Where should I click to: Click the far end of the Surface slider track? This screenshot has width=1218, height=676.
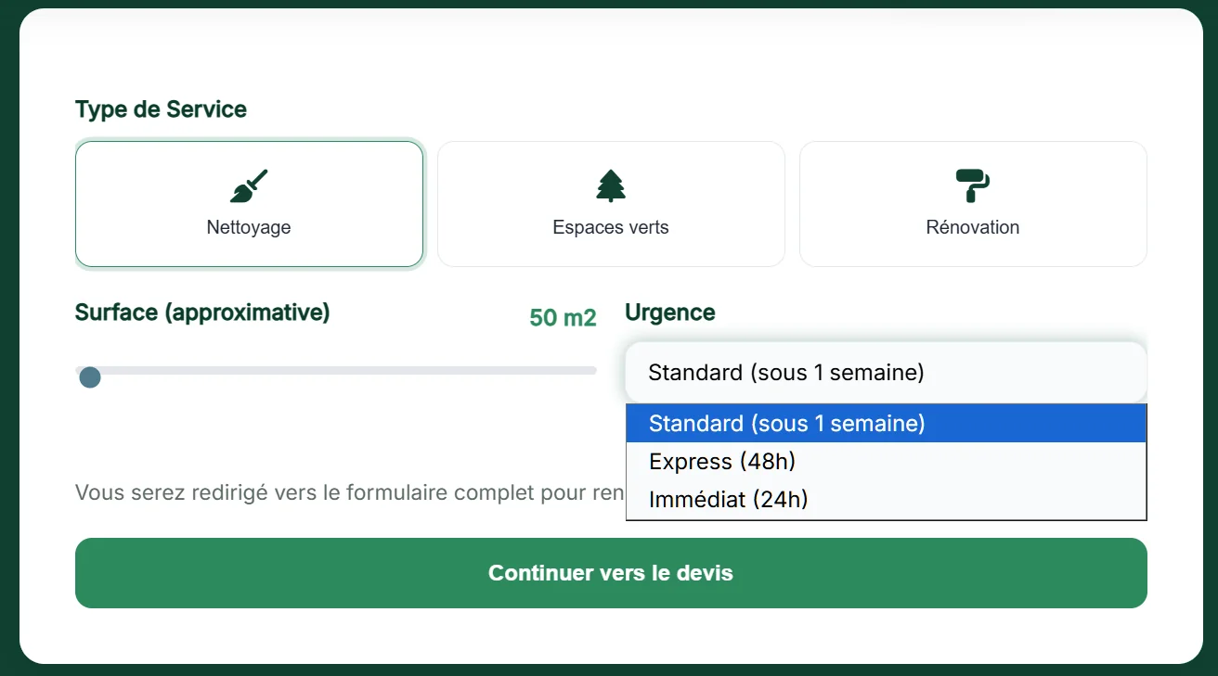(x=591, y=370)
